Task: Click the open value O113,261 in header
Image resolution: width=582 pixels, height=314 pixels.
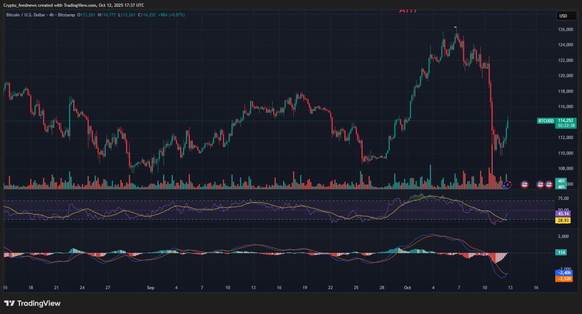Action: (86, 15)
